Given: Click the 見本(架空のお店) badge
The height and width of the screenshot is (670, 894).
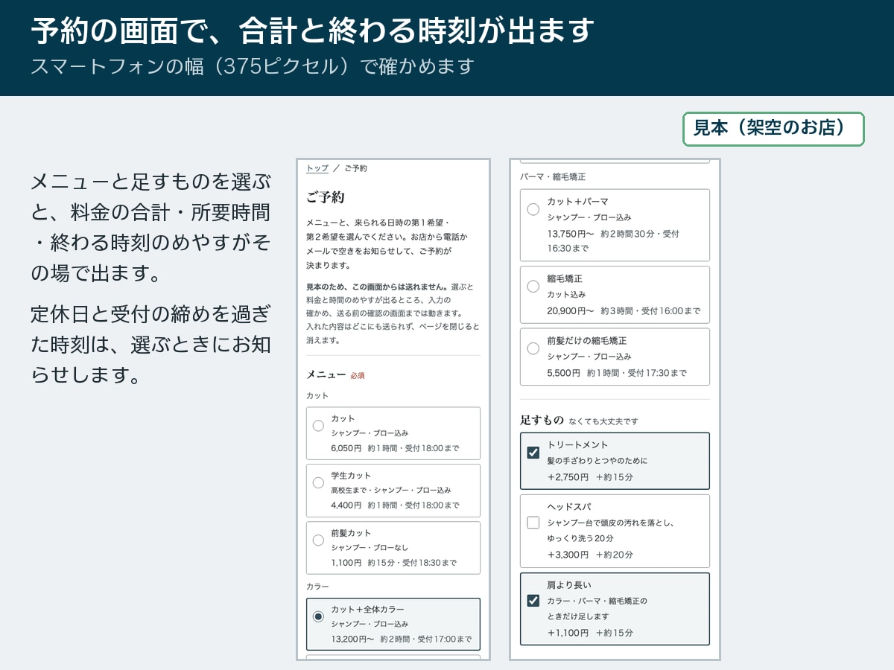Looking at the screenshot, I should tap(773, 129).
